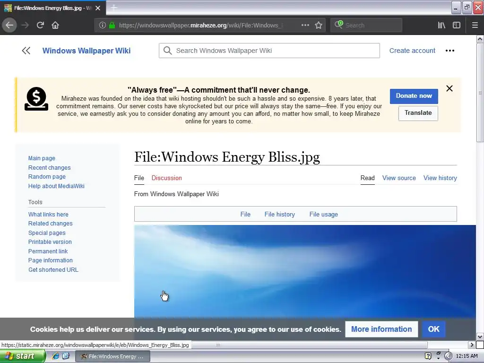Click the horizontal scrollbar right arrow
The image size is (484, 363).
tap(472, 345)
